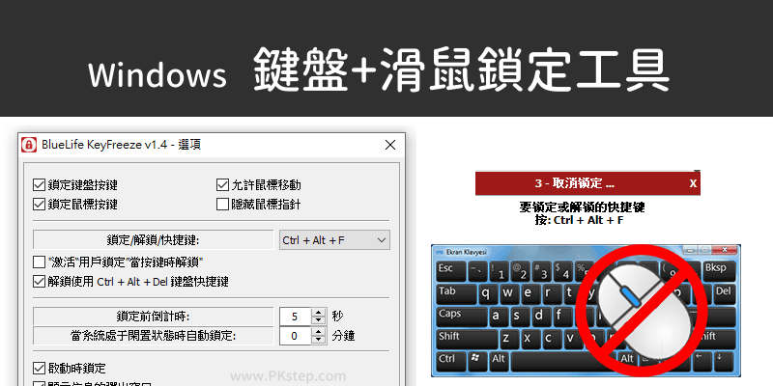The height and width of the screenshot is (386, 773).
Task: Tap the a key on on-screen keyboard
Action: tap(499, 317)
